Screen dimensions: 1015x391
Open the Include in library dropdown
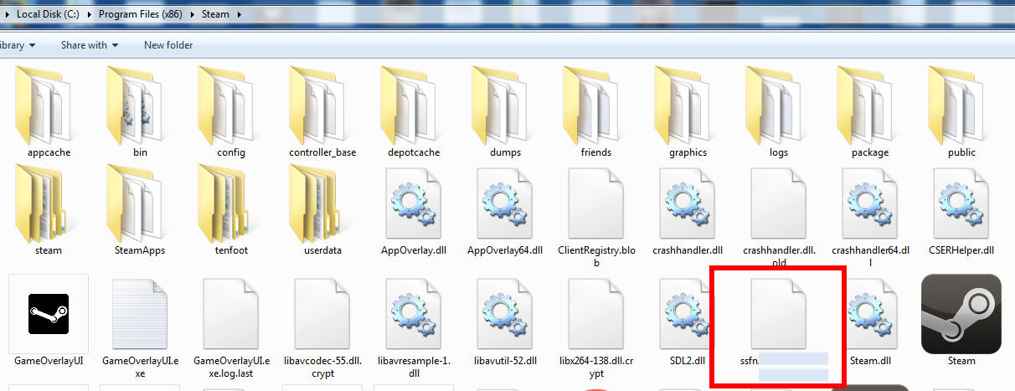18,45
